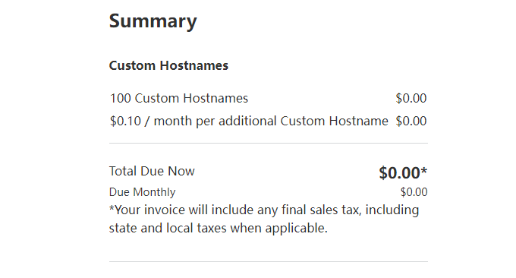The image size is (516, 278).
Task: Select the bold $0.00* total amount
Action: pos(403,172)
